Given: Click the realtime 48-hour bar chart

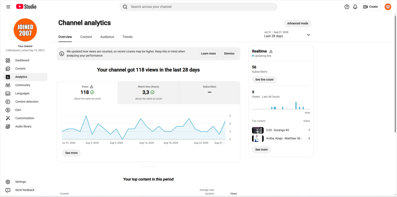Looking at the screenshot, I should click(281, 105).
